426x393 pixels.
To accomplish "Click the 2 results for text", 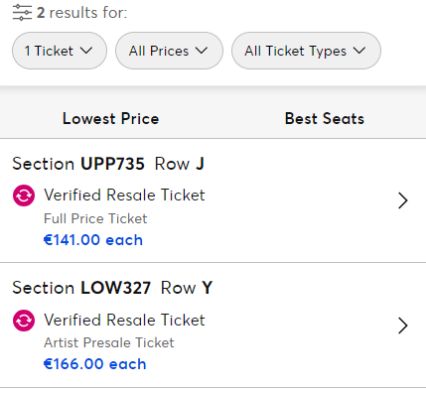I will pos(81,13).
